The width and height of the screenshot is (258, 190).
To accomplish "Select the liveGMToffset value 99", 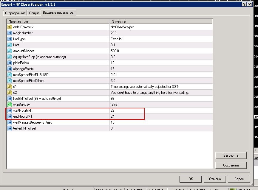I will (x=112, y=99).
